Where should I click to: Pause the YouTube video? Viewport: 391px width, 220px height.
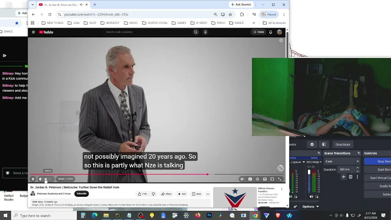click(33, 179)
